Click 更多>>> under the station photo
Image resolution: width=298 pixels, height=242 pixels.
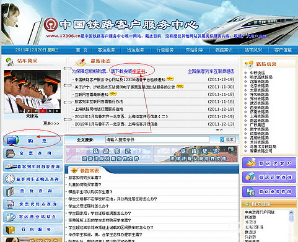51,123
